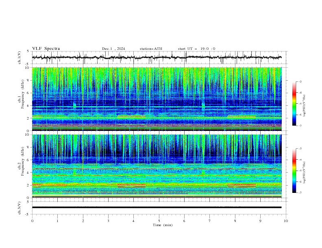The width and height of the screenshot is (322, 248).
Task: Click time axis tick label '5'
Action: point(159,221)
